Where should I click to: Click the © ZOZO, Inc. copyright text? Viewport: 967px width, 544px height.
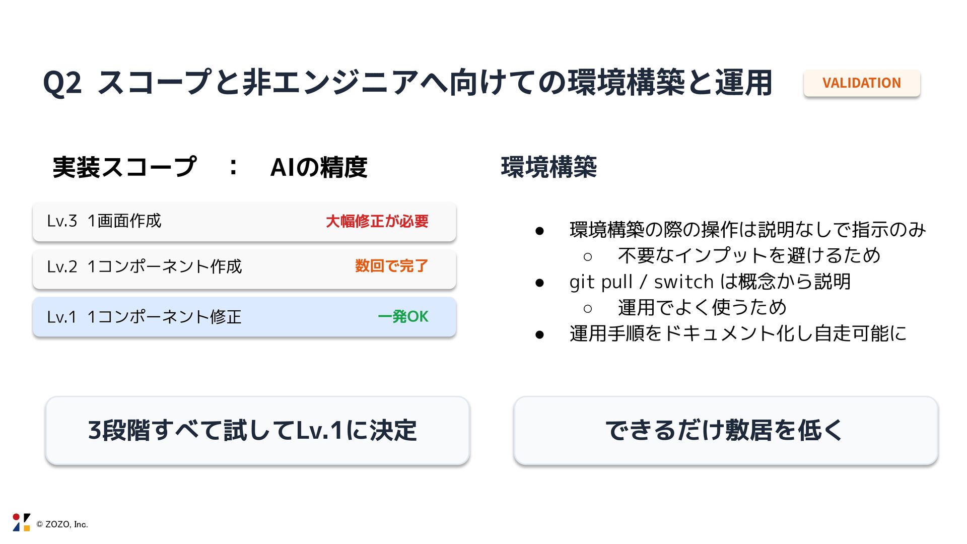click(x=62, y=524)
